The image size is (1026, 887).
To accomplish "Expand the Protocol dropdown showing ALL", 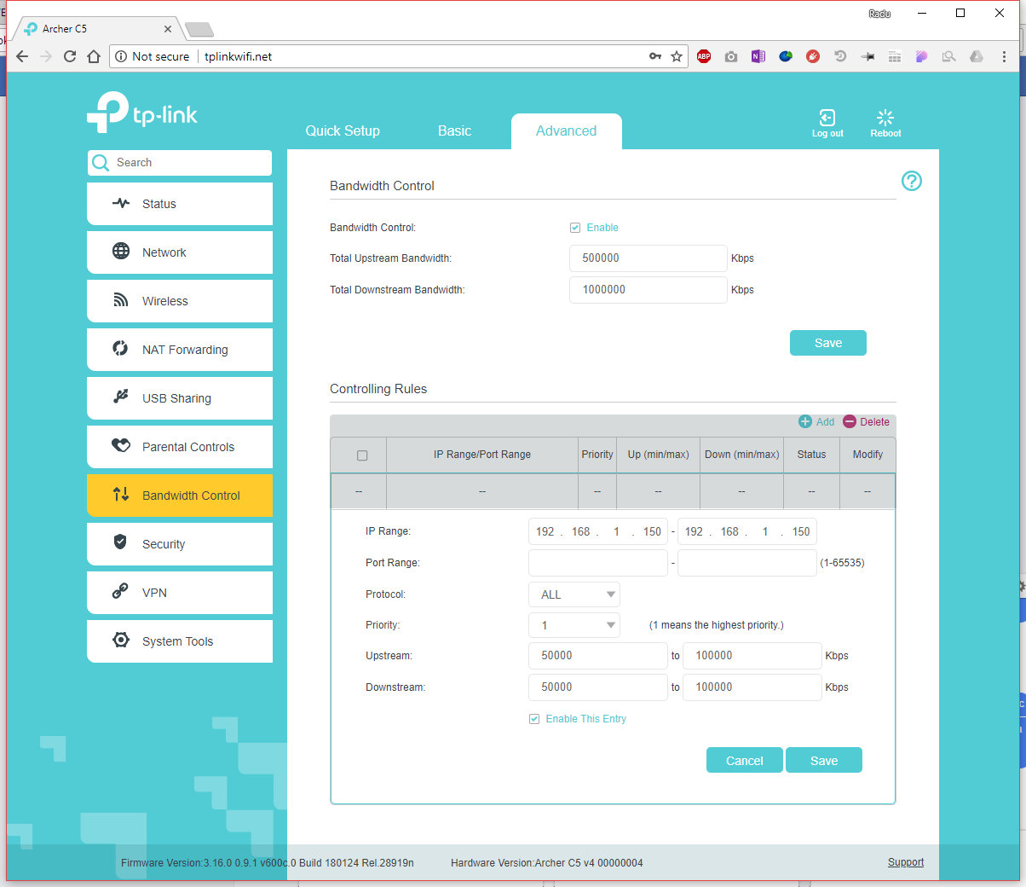I will click(574, 594).
